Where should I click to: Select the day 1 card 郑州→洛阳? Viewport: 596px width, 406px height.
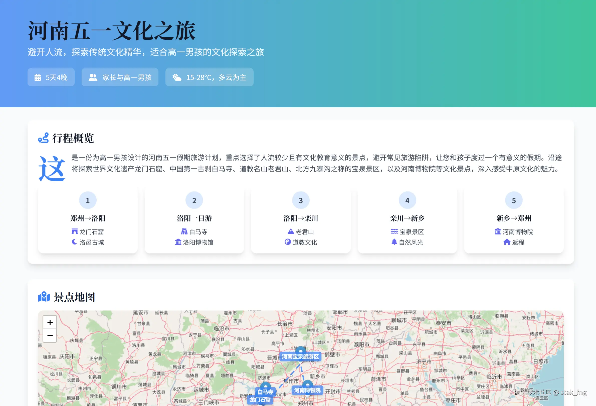[88, 221]
